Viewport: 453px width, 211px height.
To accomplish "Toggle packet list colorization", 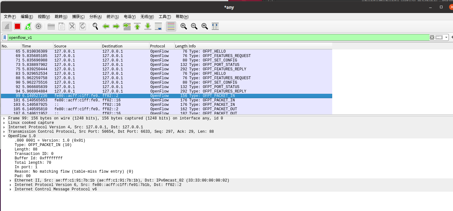I will point(171,26).
